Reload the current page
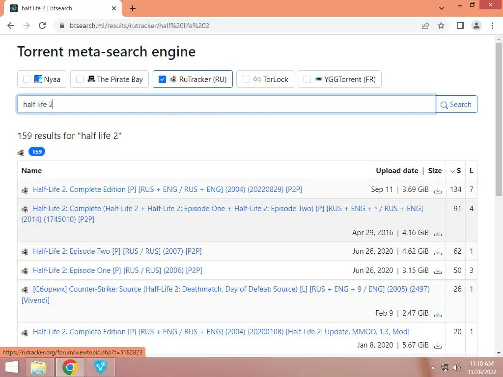Viewport: 503px width, 377px height. tap(42, 26)
